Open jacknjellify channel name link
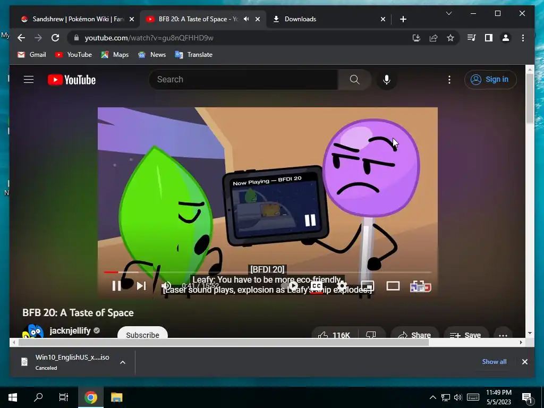Image resolution: width=544 pixels, height=408 pixels. 70,330
